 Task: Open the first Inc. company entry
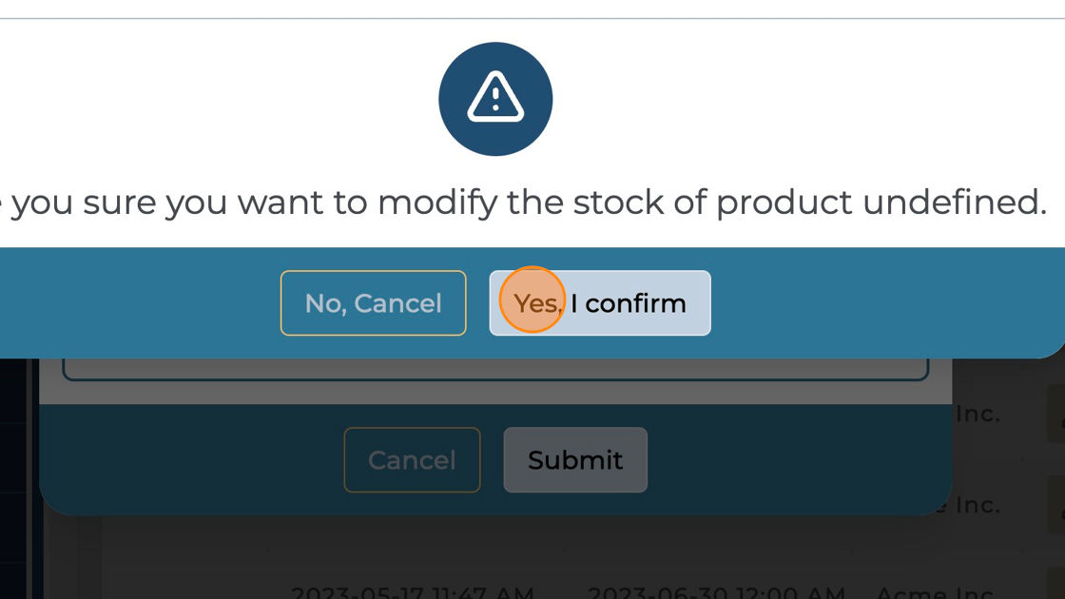point(978,414)
